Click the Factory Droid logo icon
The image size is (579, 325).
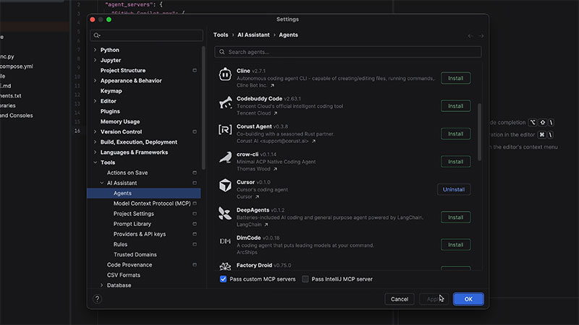click(225, 266)
